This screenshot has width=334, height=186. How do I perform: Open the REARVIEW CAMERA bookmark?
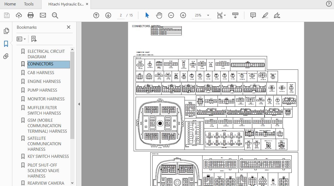[46, 183]
